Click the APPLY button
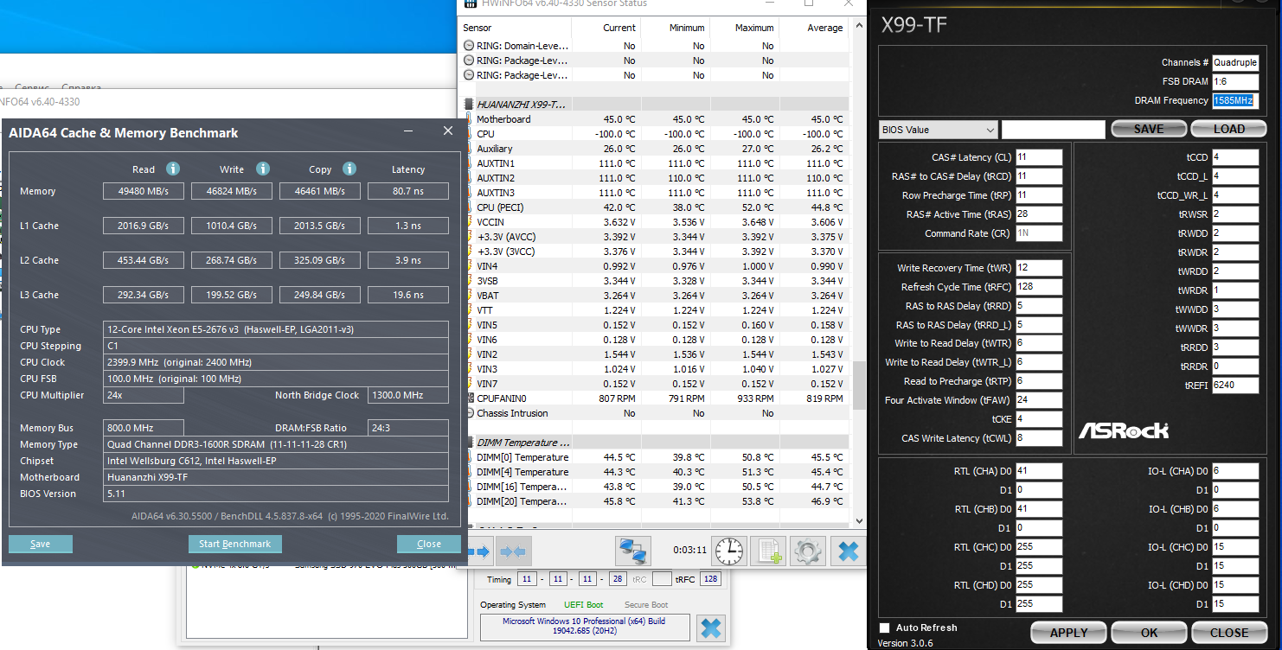Viewport: 1282px width, 650px height. (x=1068, y=633)
